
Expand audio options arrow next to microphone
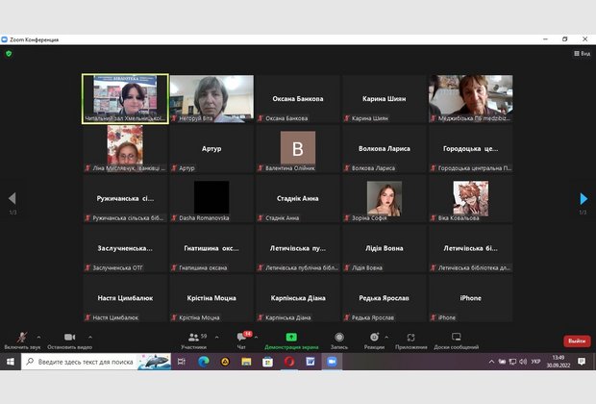[39, 337]
